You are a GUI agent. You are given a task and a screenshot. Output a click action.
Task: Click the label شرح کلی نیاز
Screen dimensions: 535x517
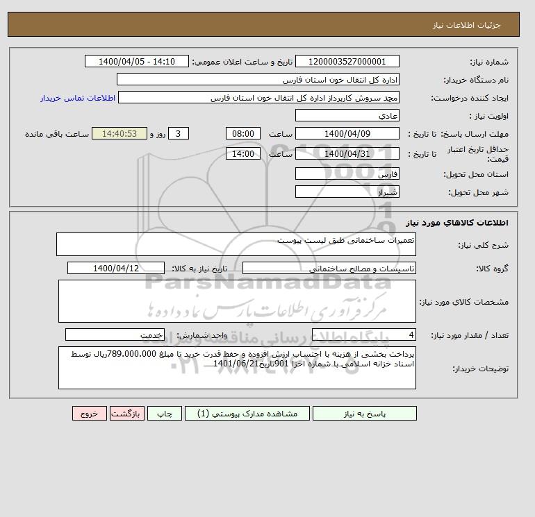tap(483, 245)
